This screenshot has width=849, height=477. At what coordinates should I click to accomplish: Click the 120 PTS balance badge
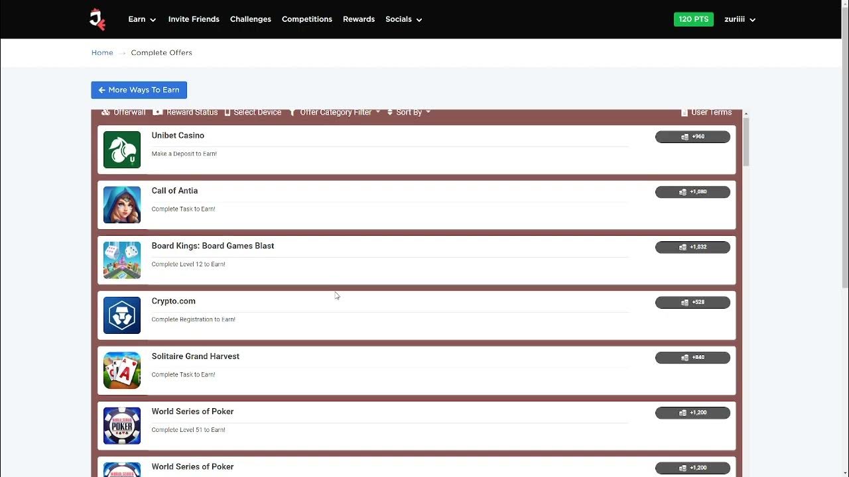[x=694, y=19]
